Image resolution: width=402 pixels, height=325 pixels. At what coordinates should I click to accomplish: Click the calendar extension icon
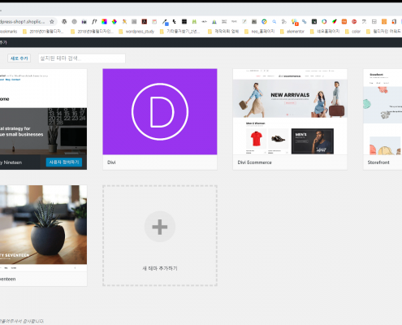154,22
